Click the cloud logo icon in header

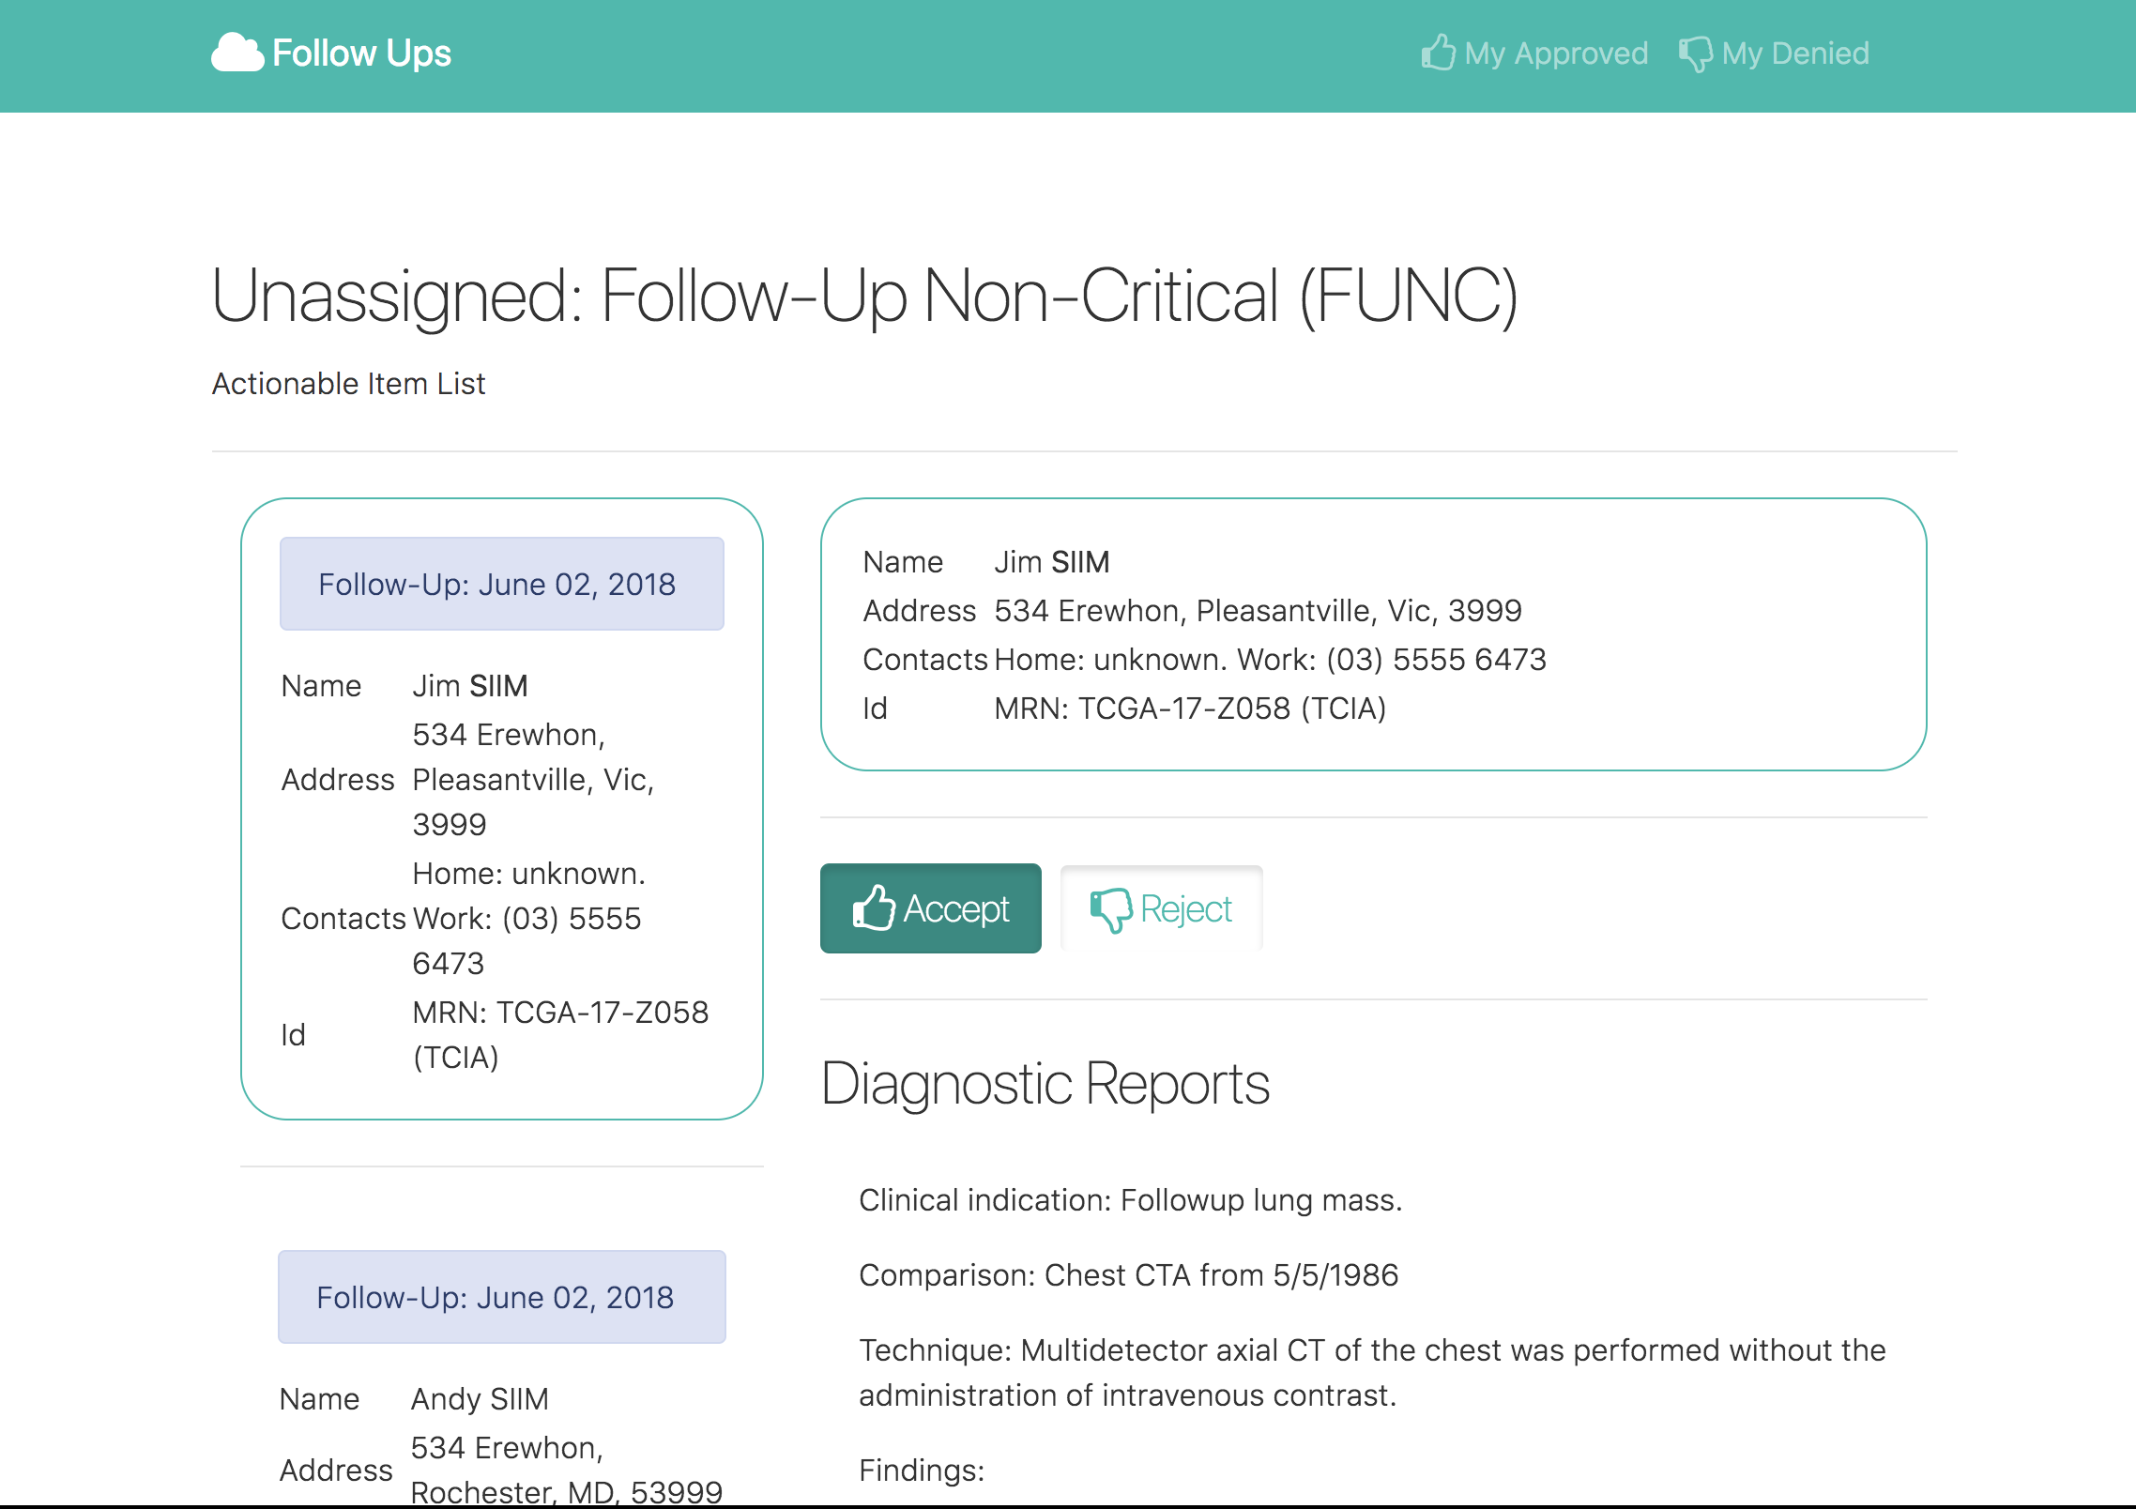(x=237, y=53)
